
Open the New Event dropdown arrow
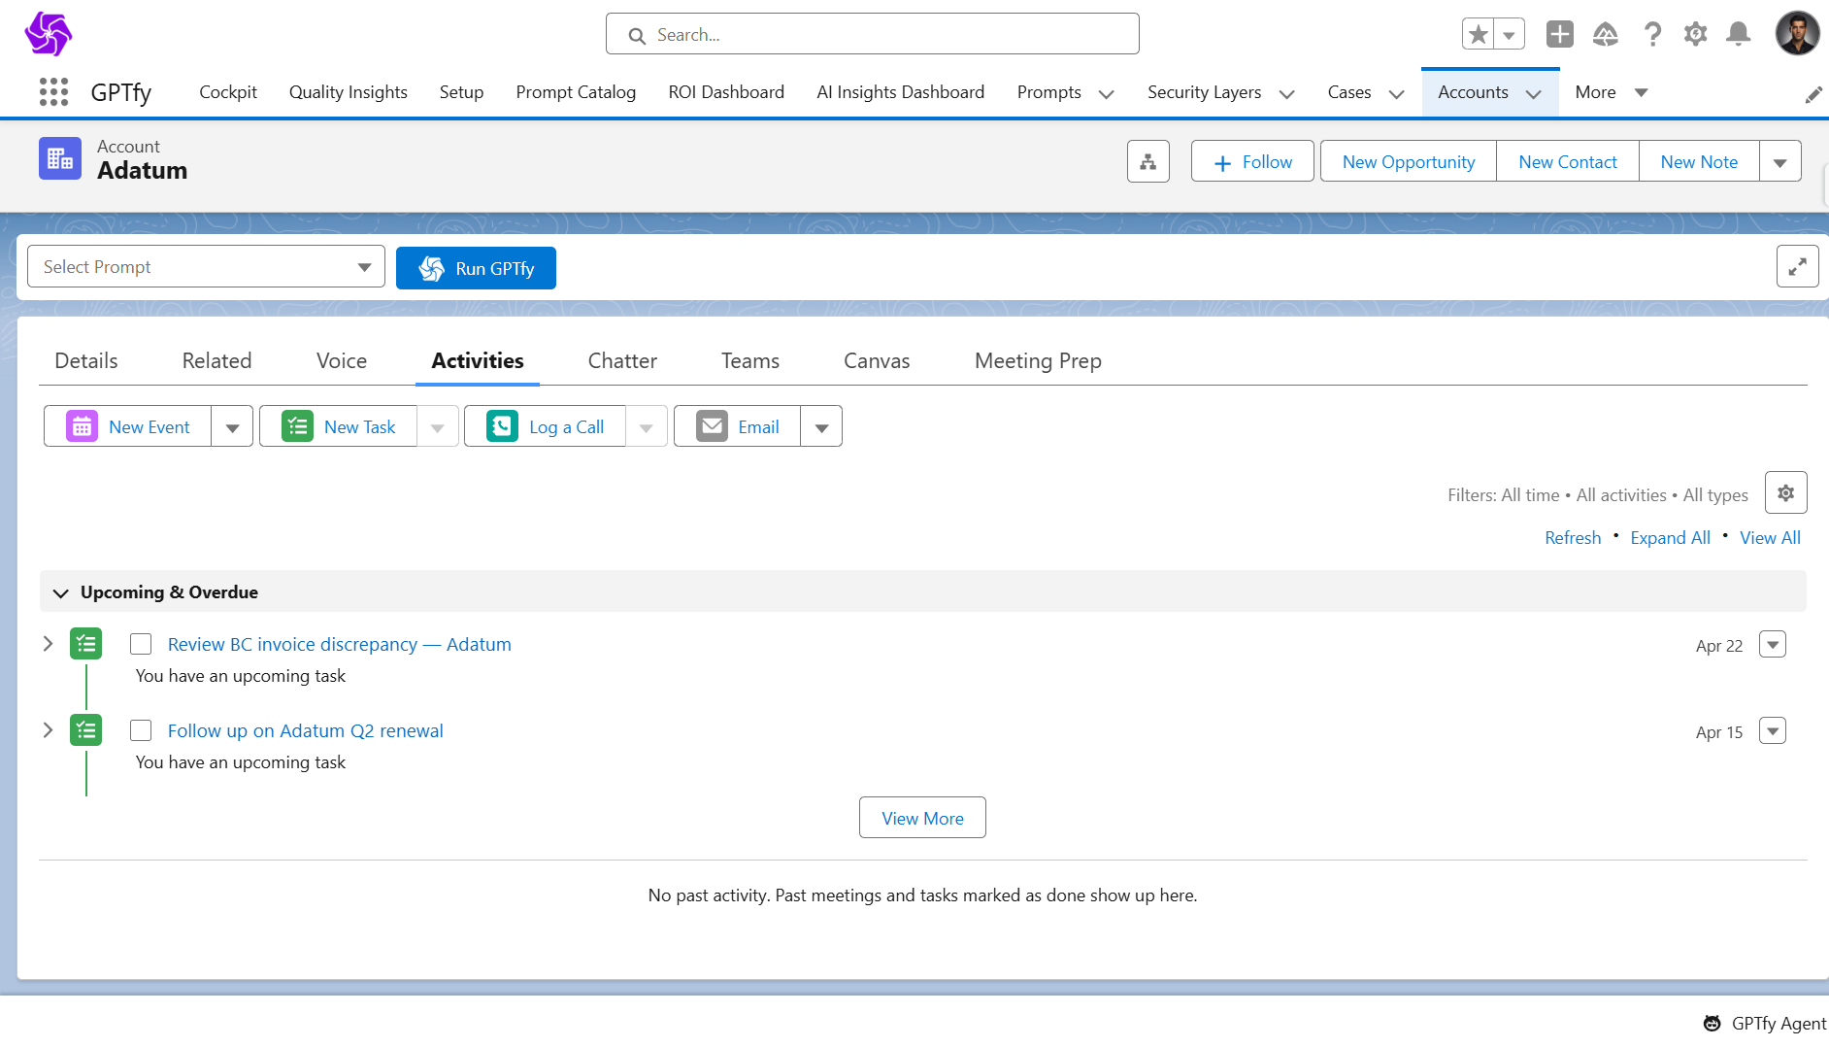232,426
